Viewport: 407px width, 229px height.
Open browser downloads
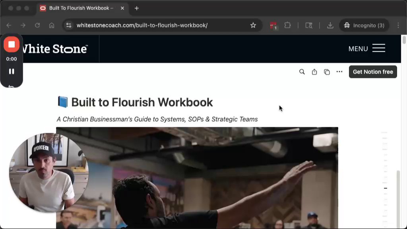pos(330,25)
